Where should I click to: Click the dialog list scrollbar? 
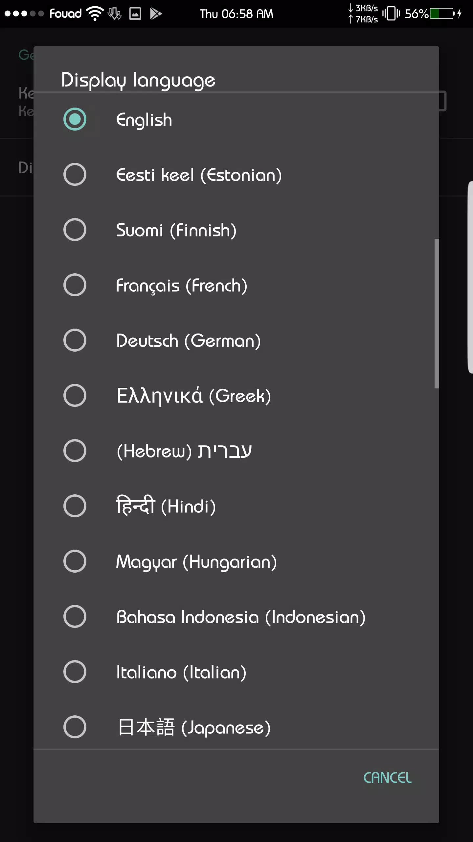[x=437, y=313]
